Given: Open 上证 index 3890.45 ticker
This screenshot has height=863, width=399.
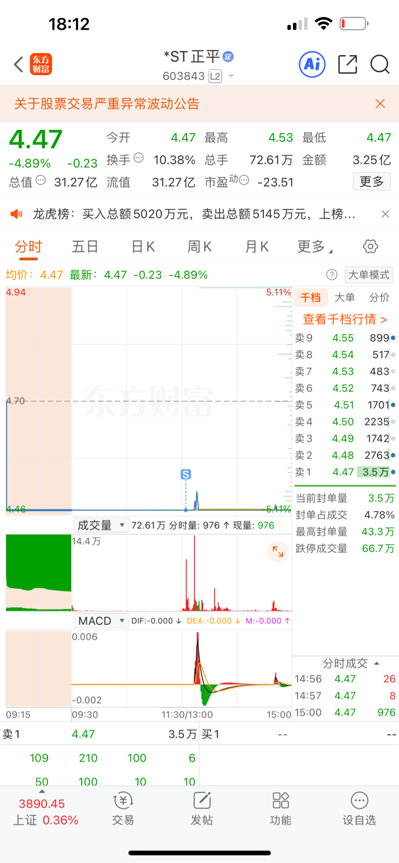Looking at the screenshot, I should tap(45, 812).
